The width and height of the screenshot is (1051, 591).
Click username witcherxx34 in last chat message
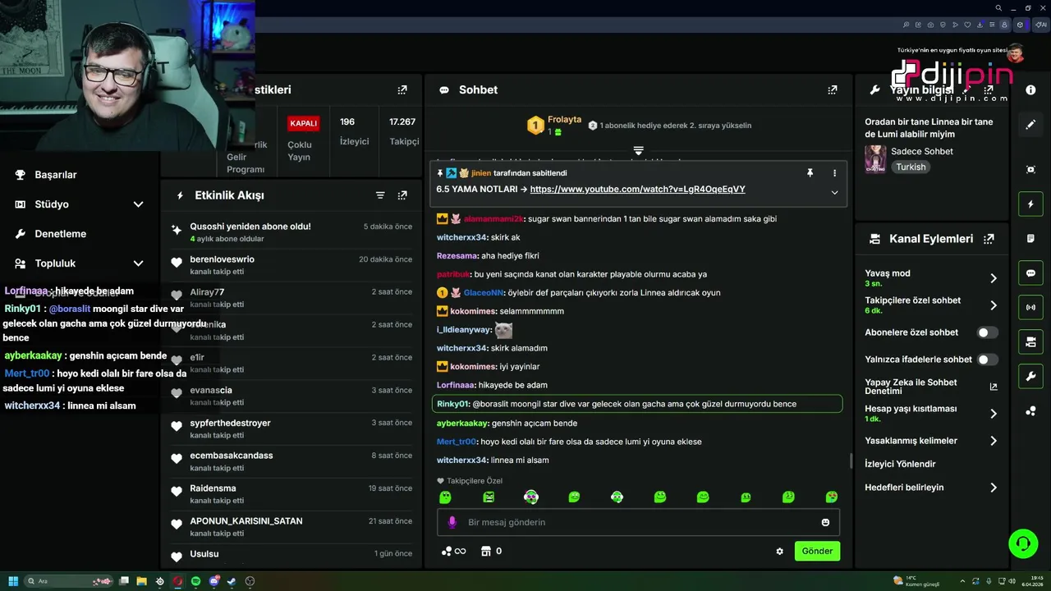[x=462, y=460]
